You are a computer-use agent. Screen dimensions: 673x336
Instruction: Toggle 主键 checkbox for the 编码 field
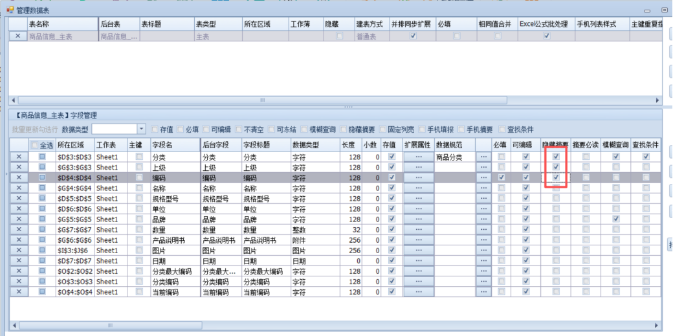[139, 177]
